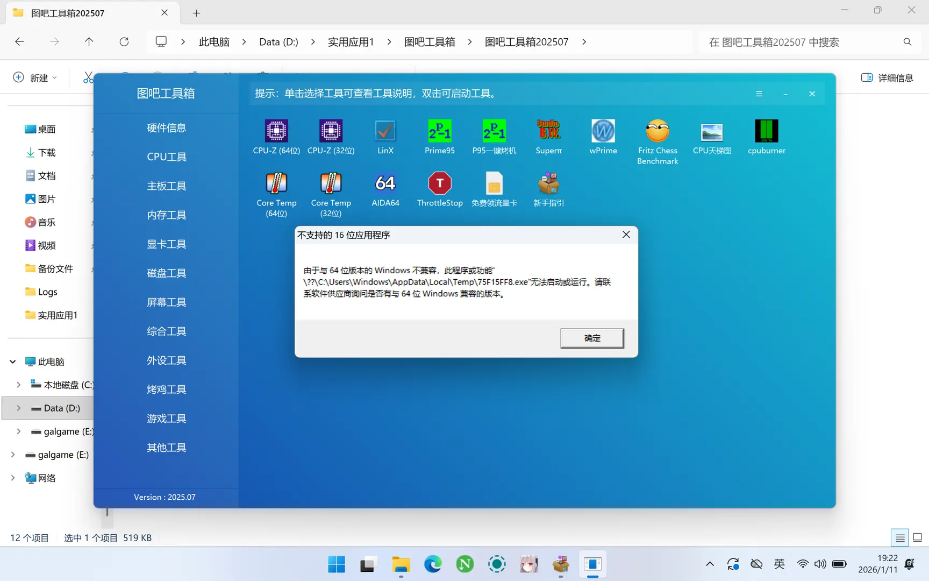Open 音乐 in the Explorer sidebar
Screen dimensions: 929x581
click(x=41, y=222)
